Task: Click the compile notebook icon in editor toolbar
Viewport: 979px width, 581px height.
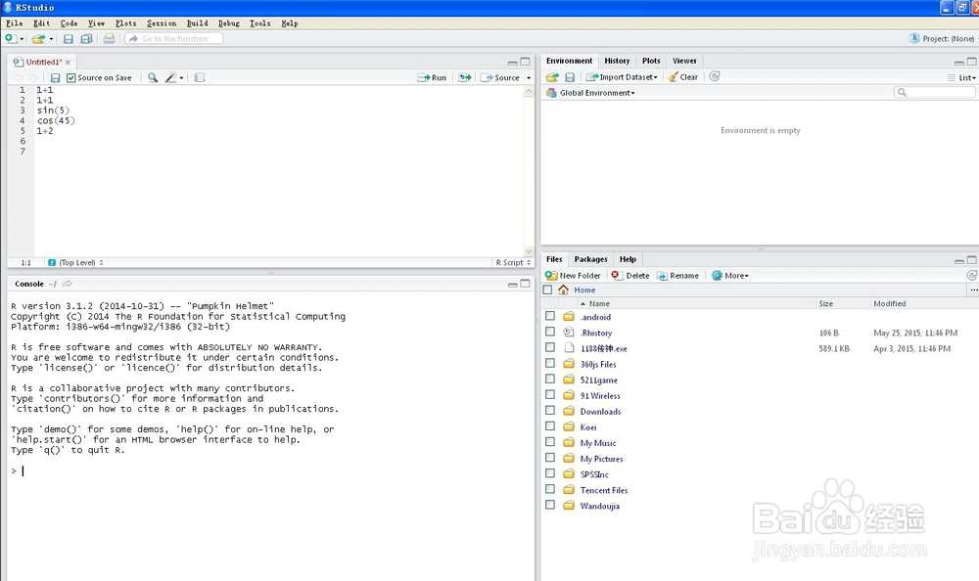Action: [200, 77]
